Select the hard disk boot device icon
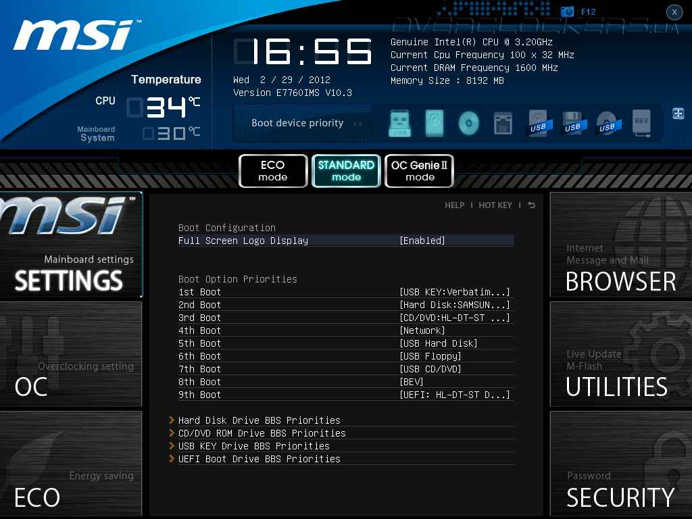 coord(435,123)
